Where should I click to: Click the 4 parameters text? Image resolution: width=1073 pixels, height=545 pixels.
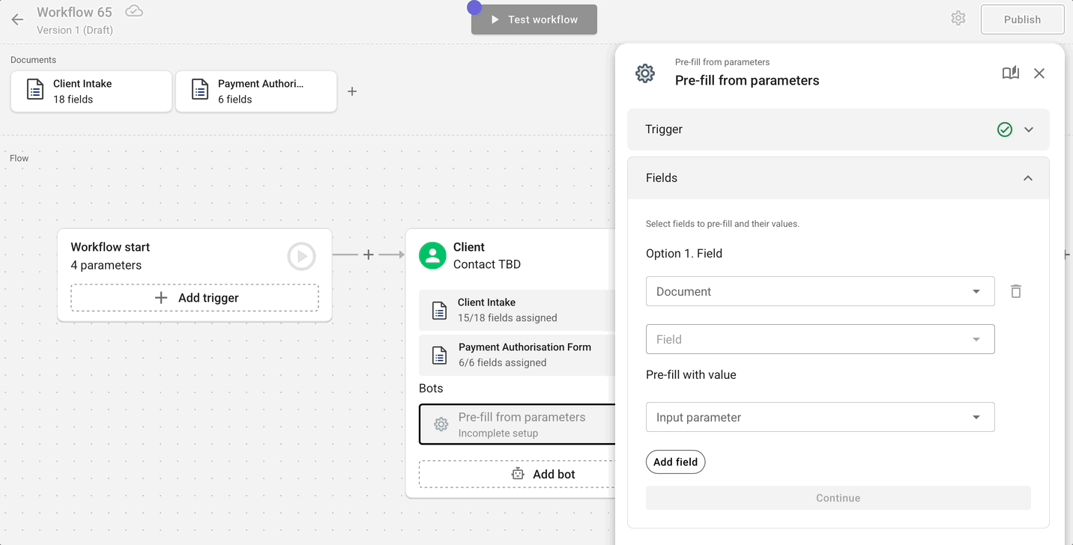[106, 265]
